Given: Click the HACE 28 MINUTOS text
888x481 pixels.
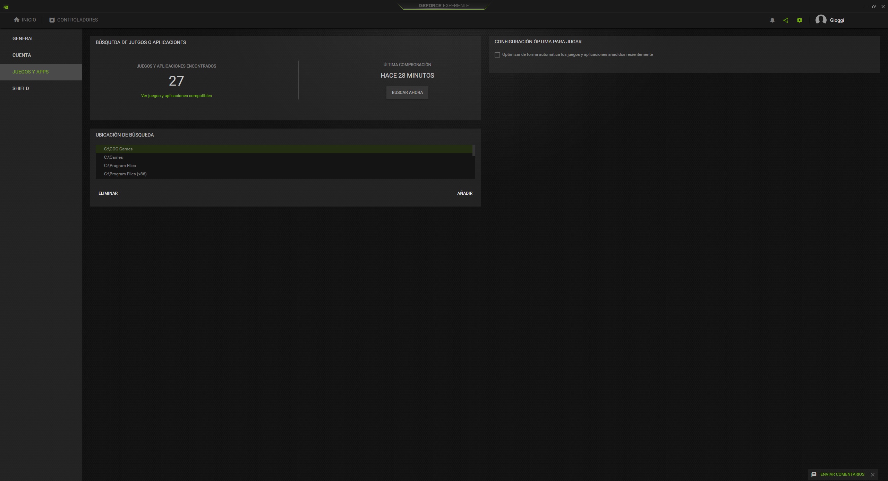Looking at the screenshot, I should click(407, 76).
